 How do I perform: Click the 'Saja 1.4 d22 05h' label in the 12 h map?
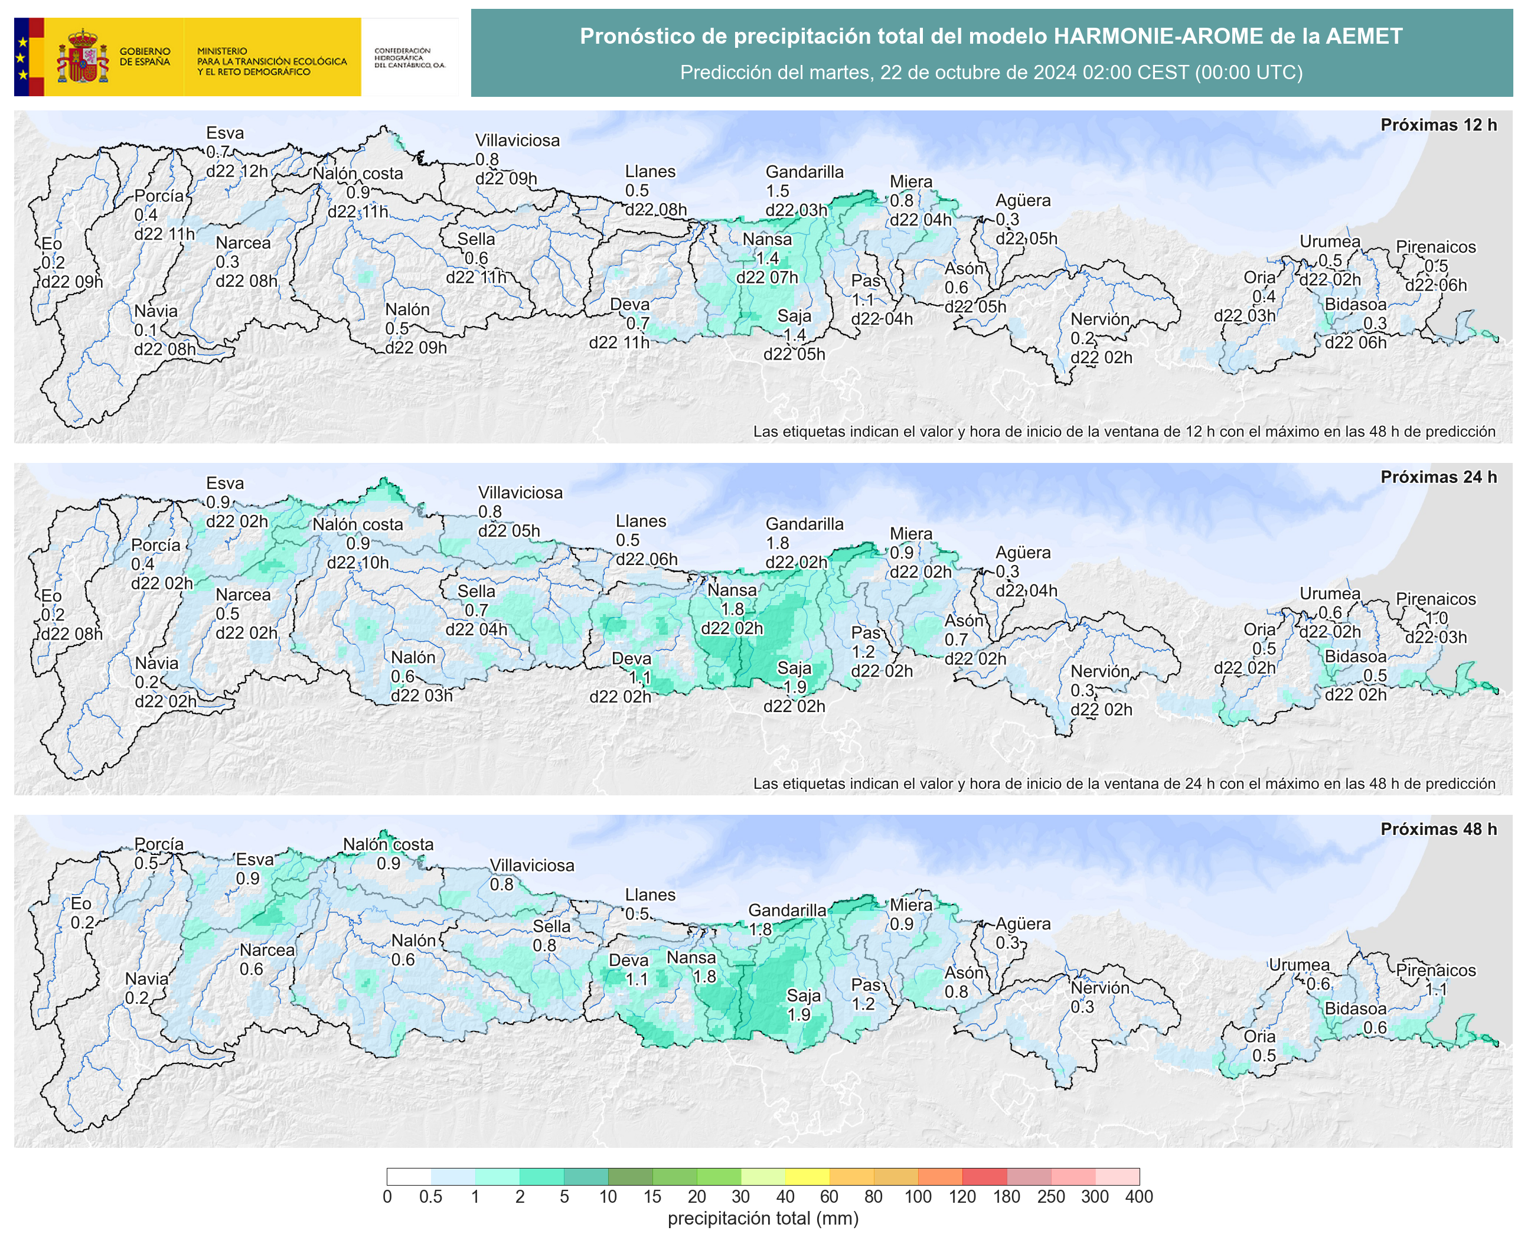coord(794,335)
